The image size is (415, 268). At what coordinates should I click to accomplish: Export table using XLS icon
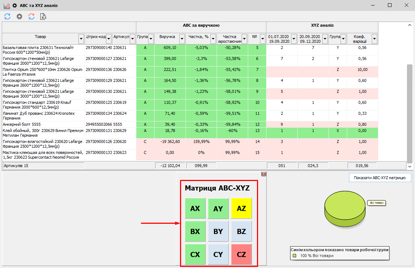[44, 16]
